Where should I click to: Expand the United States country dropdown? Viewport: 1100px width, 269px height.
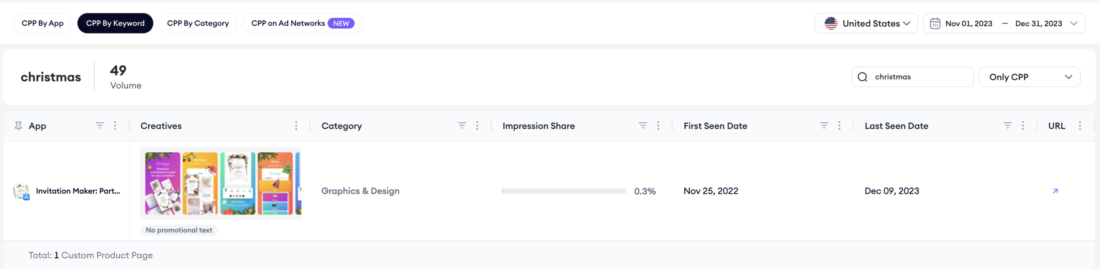[866, 24]
